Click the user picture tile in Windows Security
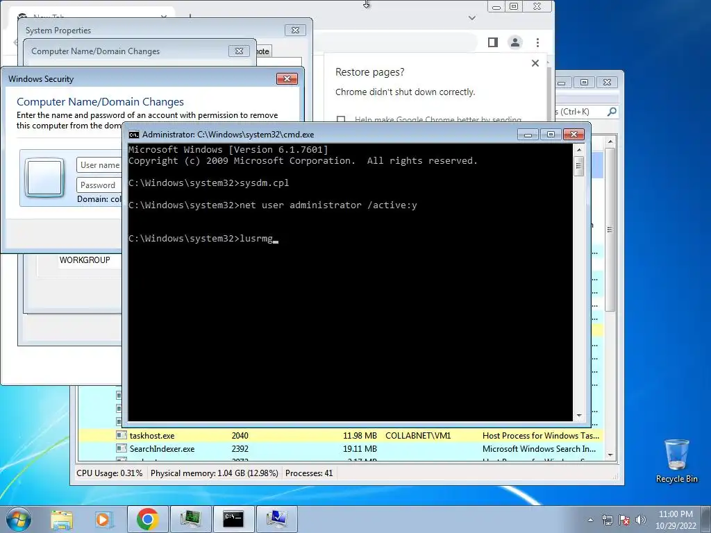Screen dimensions: 711x533 (x=44, y=177)
